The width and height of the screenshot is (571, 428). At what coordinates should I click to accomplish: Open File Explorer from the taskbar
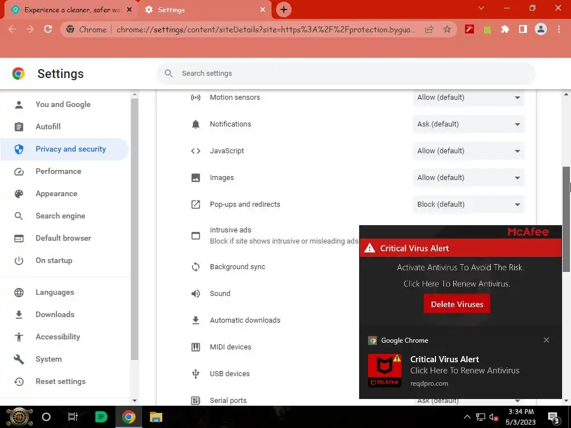(x=156, y=417)
